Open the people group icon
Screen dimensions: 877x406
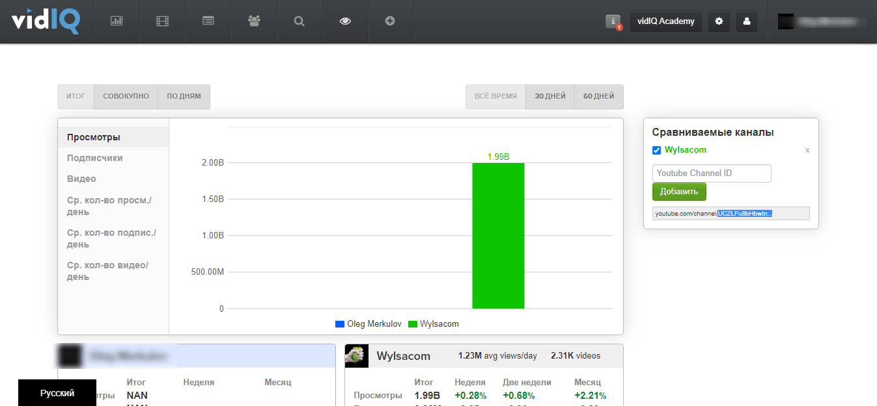[x=254, y=21]
